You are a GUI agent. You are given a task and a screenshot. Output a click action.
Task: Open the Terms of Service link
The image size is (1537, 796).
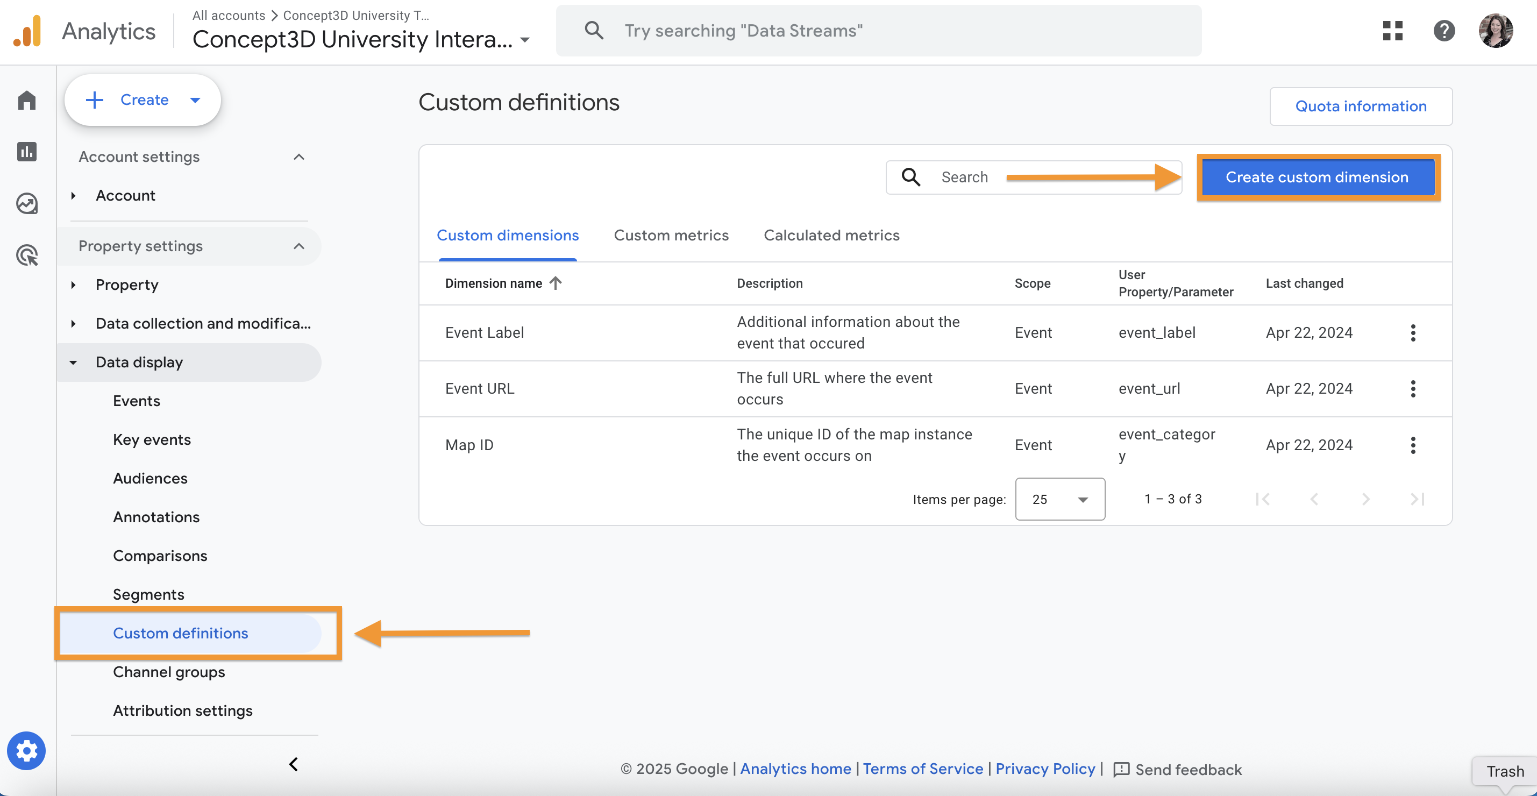(x=922, y=769)
